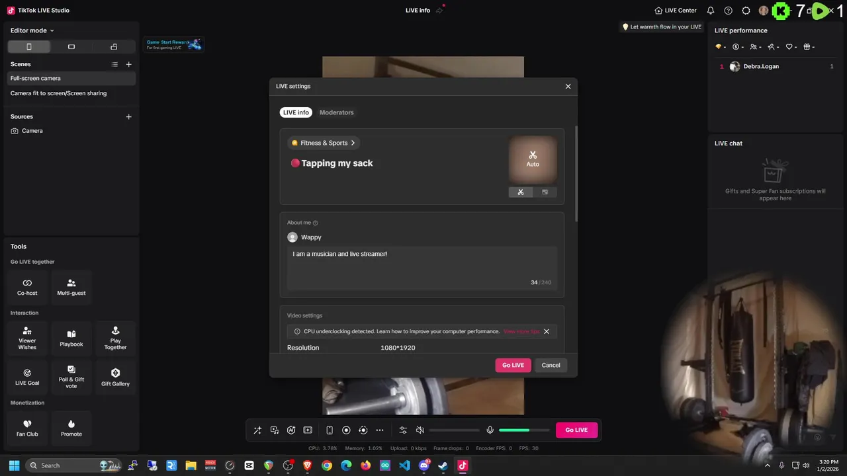Image resolution: width=847 pixels, height=476 pixels.
Task: Click the Windows Start button
Action: tap(14, 465)
